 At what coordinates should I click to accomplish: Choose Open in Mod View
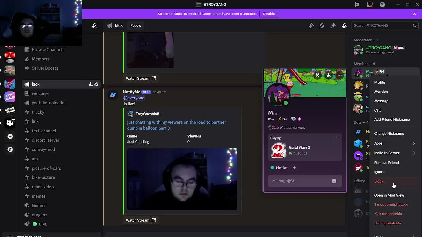pos(395,195)
